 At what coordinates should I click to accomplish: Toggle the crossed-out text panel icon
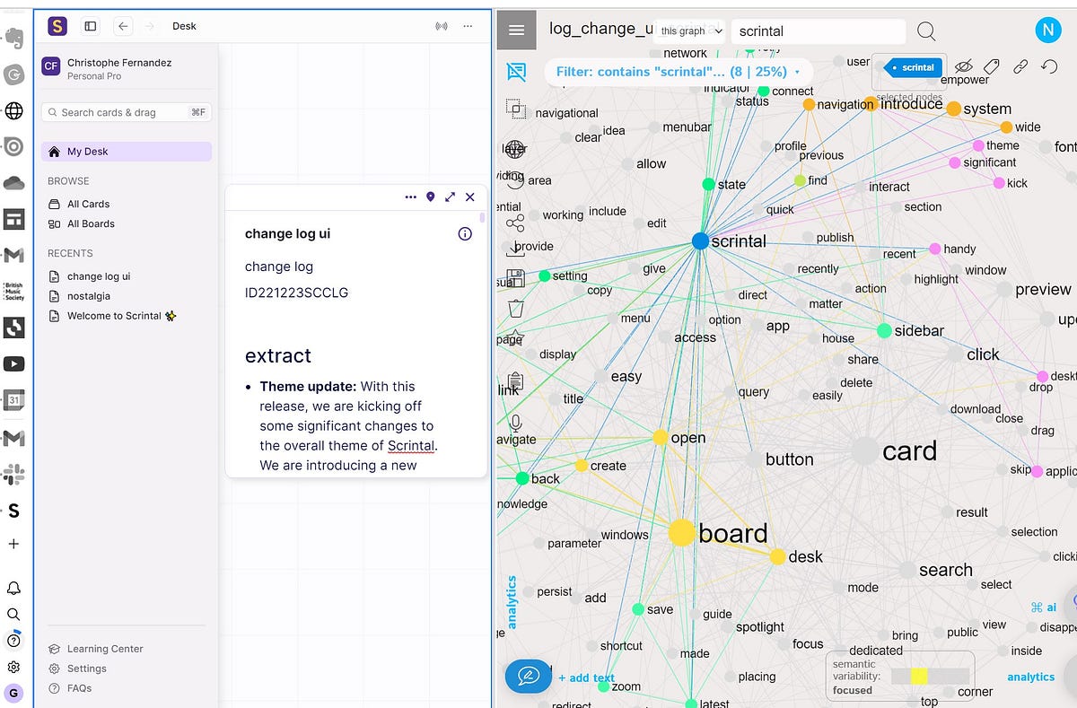point(516,71)
